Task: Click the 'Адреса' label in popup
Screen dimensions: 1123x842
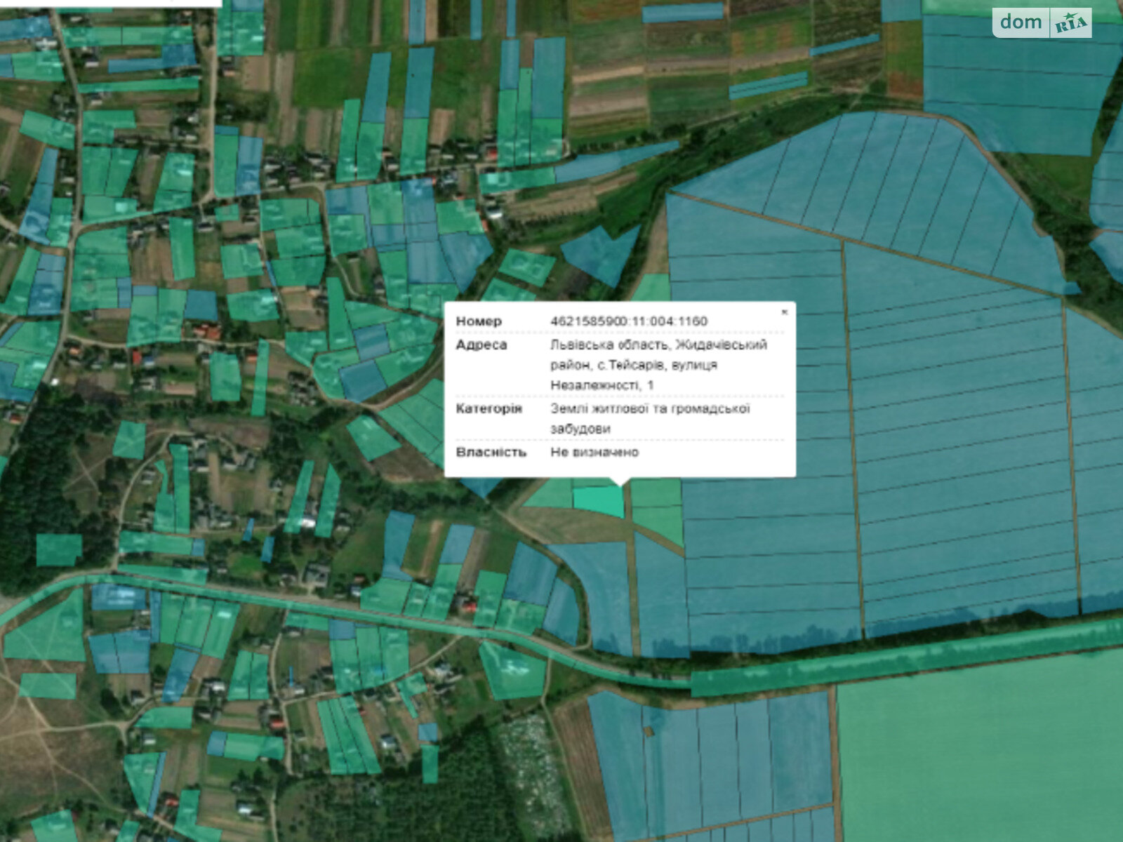Action: (481, 345)
